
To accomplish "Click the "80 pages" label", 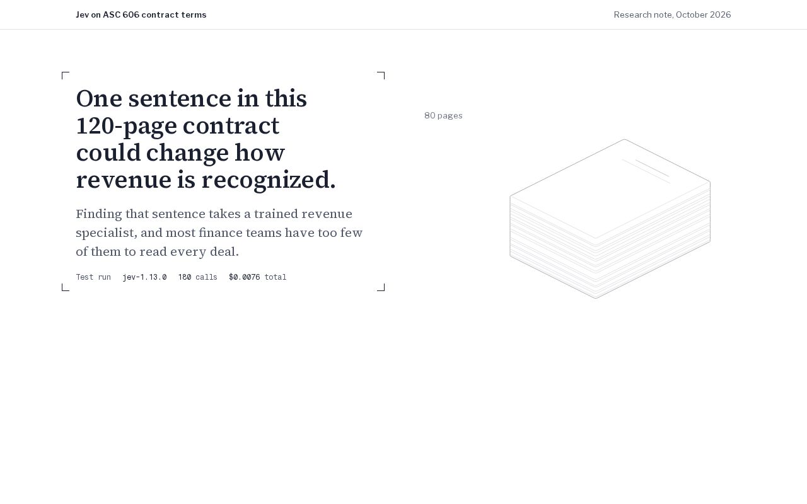I will coord(443,116).
